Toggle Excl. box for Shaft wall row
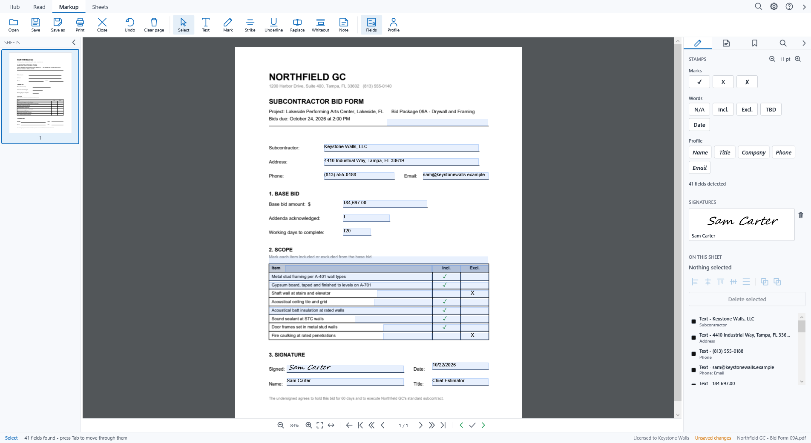The image size is (811, 443). (475, 293)
